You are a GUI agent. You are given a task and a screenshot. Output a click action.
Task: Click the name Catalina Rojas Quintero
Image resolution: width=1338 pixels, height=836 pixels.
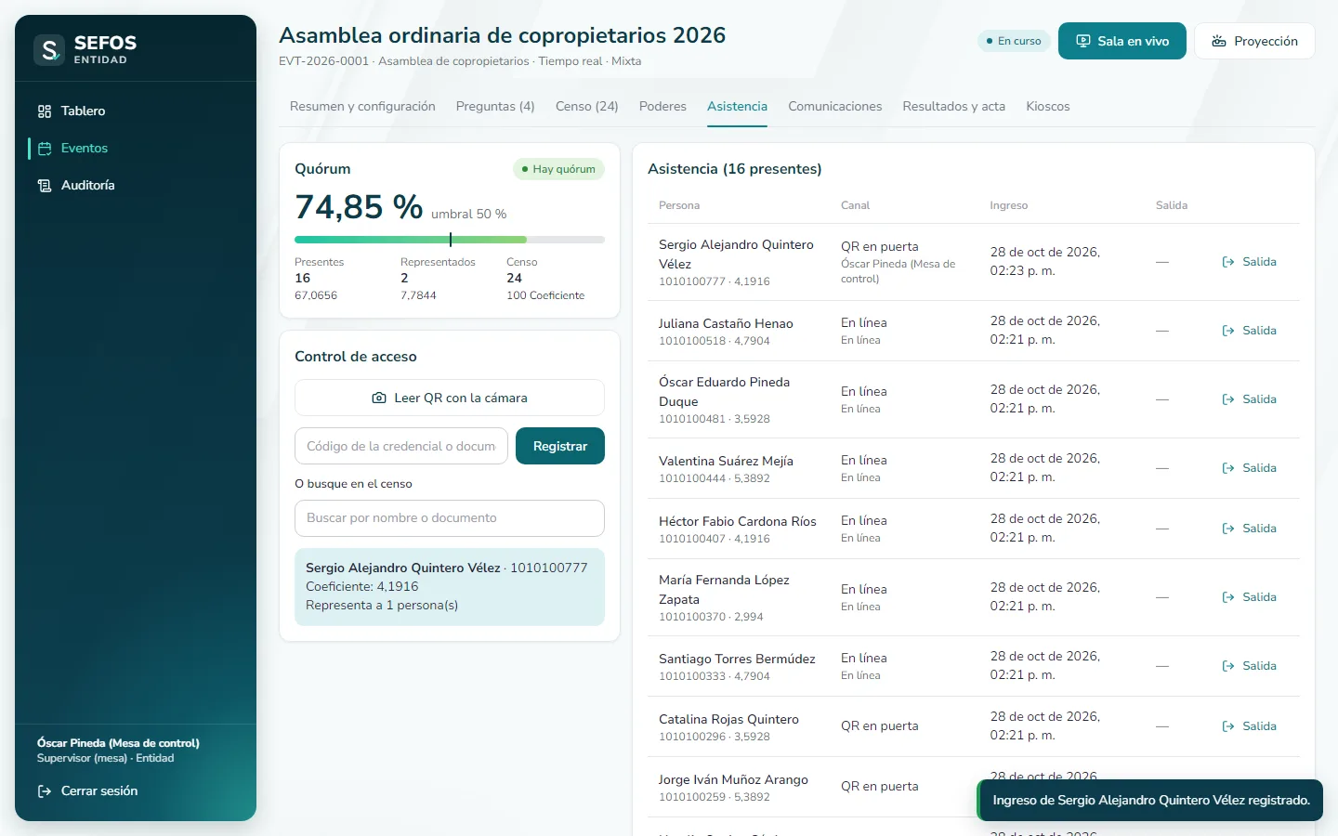coord(728,719)
